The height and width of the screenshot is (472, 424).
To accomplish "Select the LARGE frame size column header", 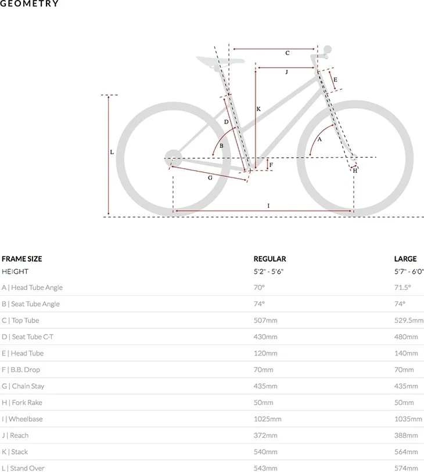I will pos(405,259).
